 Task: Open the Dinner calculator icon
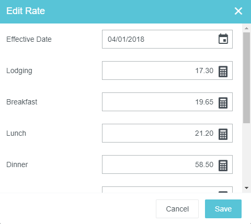[223, 166]
